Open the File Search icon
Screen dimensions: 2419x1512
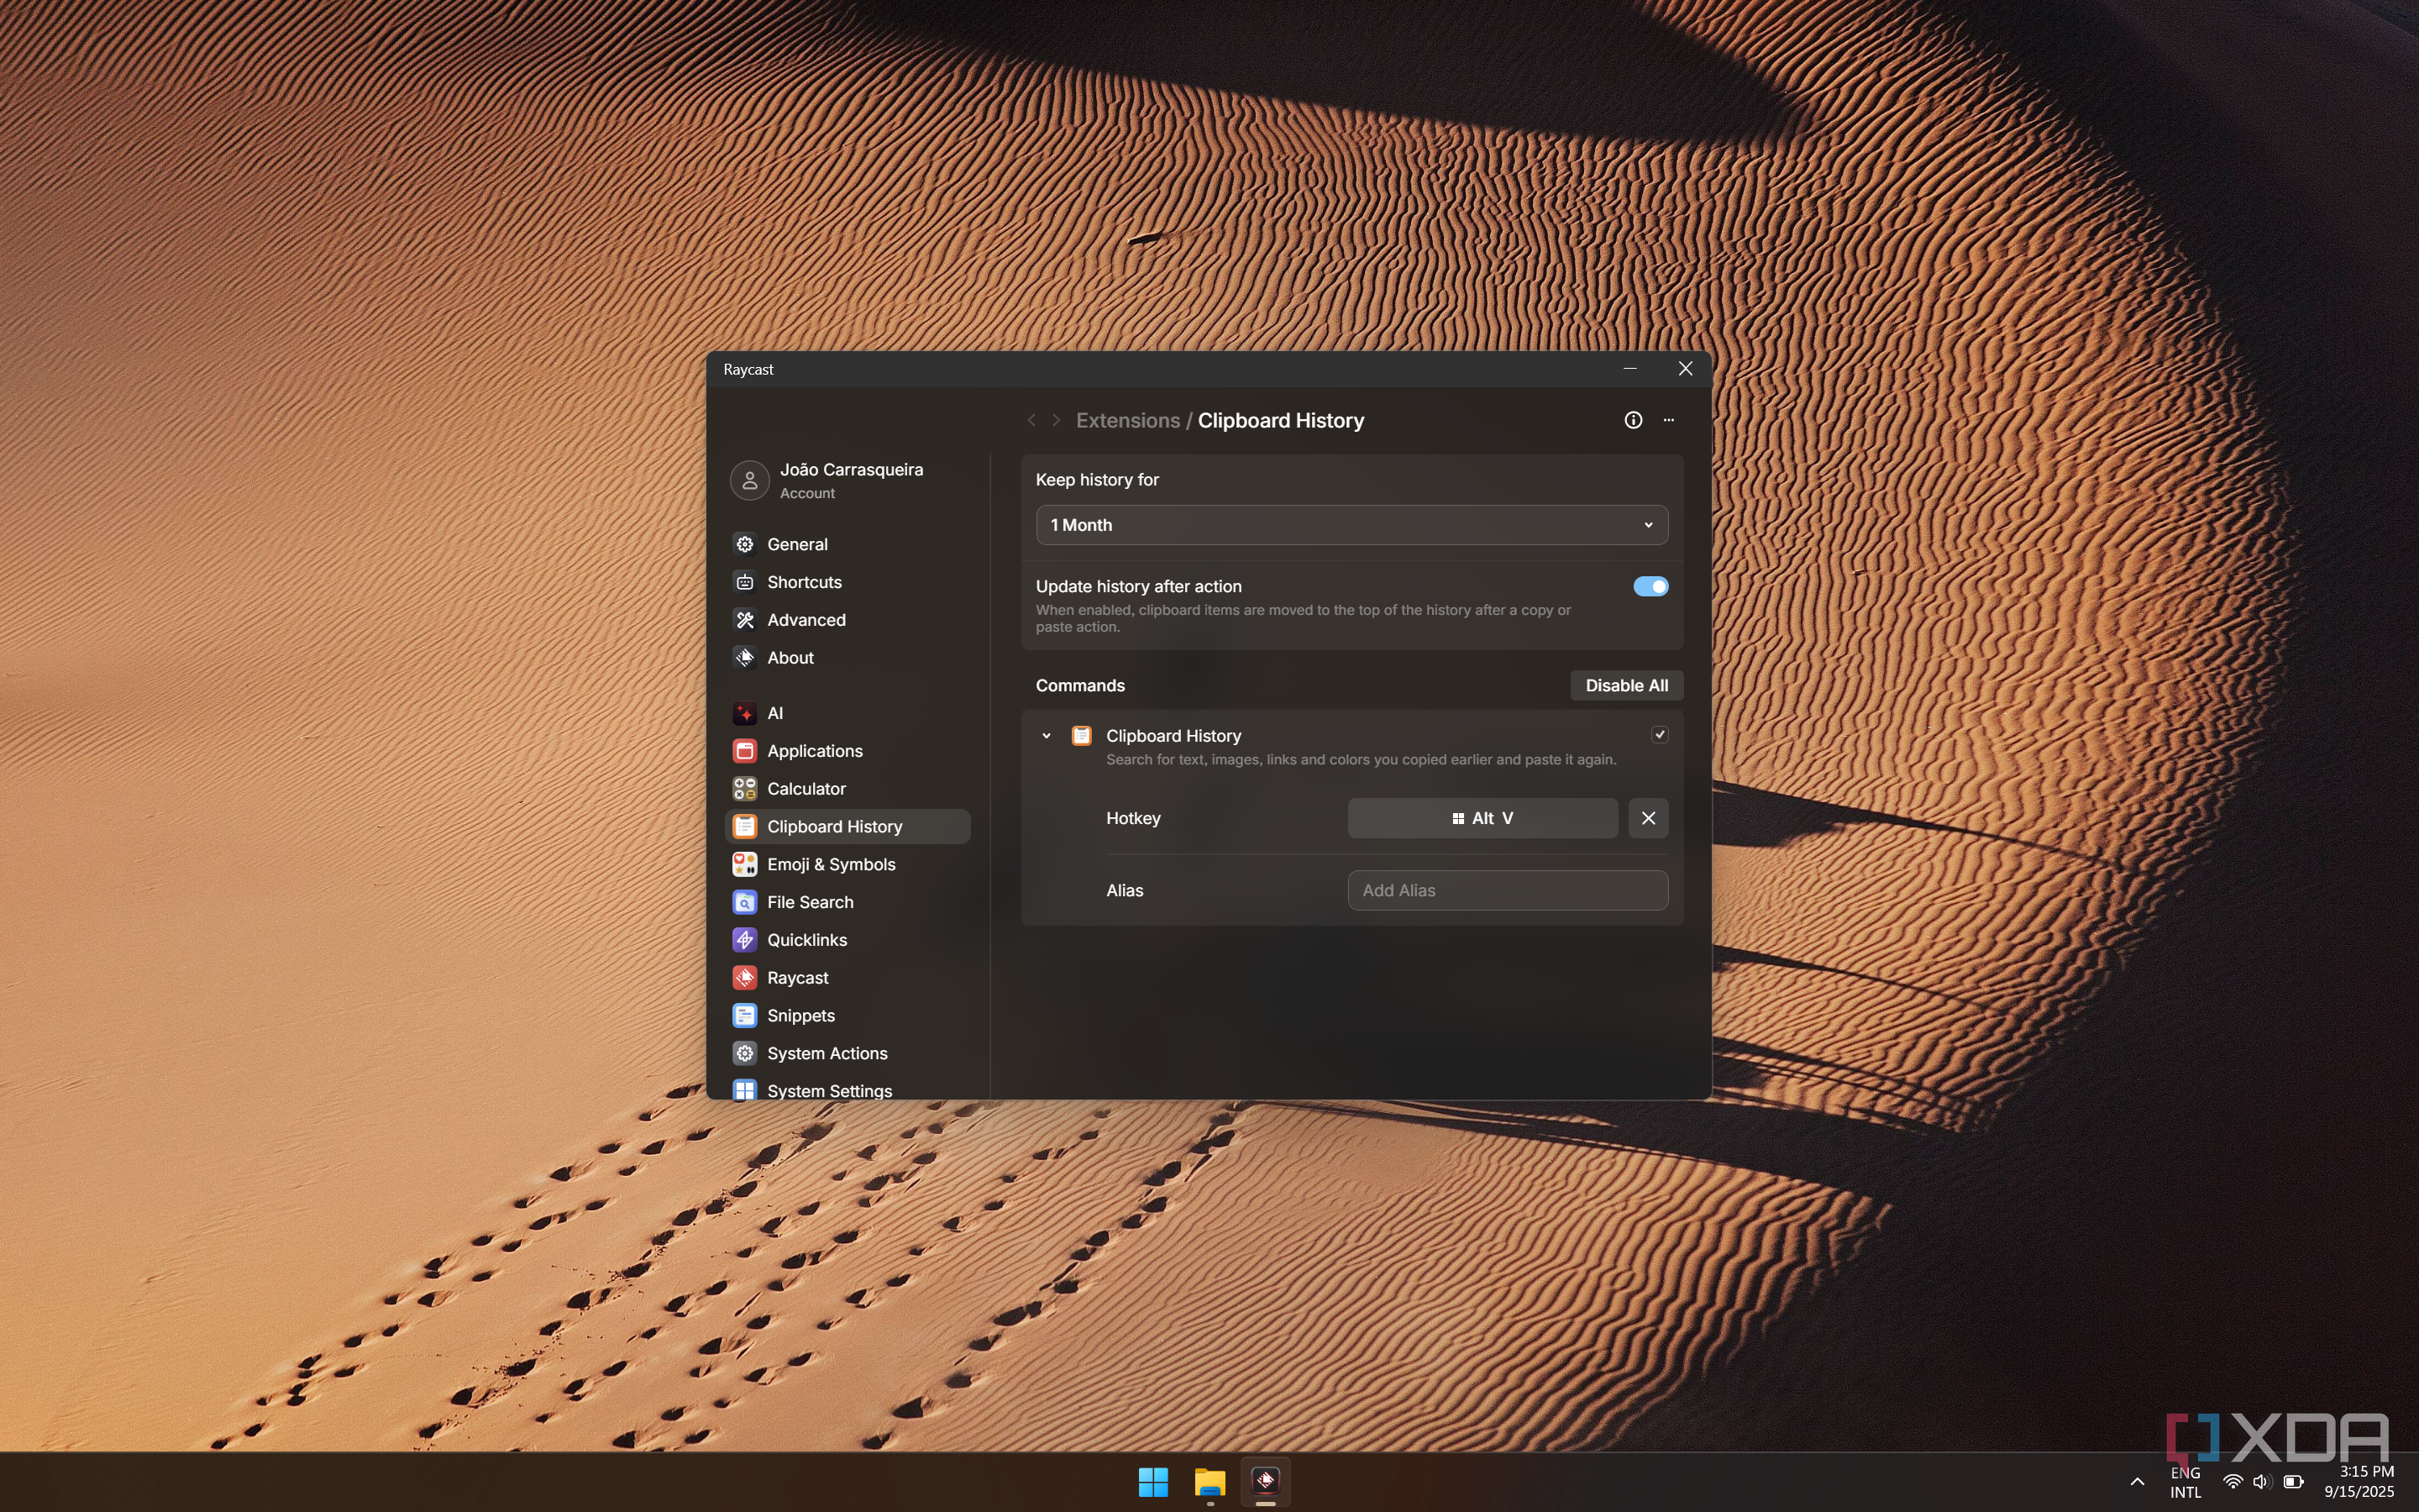(x=745, y=902)
